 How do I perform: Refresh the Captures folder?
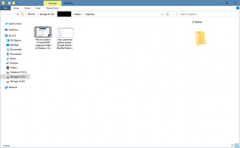pyautogui.click(x=168, y=14)
